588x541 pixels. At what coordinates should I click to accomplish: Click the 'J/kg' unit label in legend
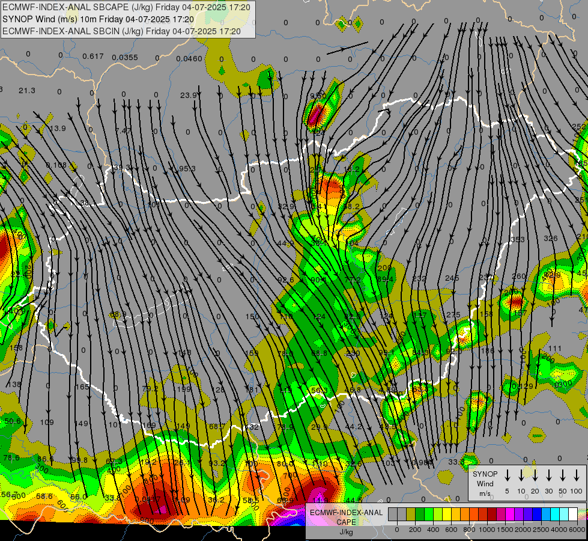point(347,532)
